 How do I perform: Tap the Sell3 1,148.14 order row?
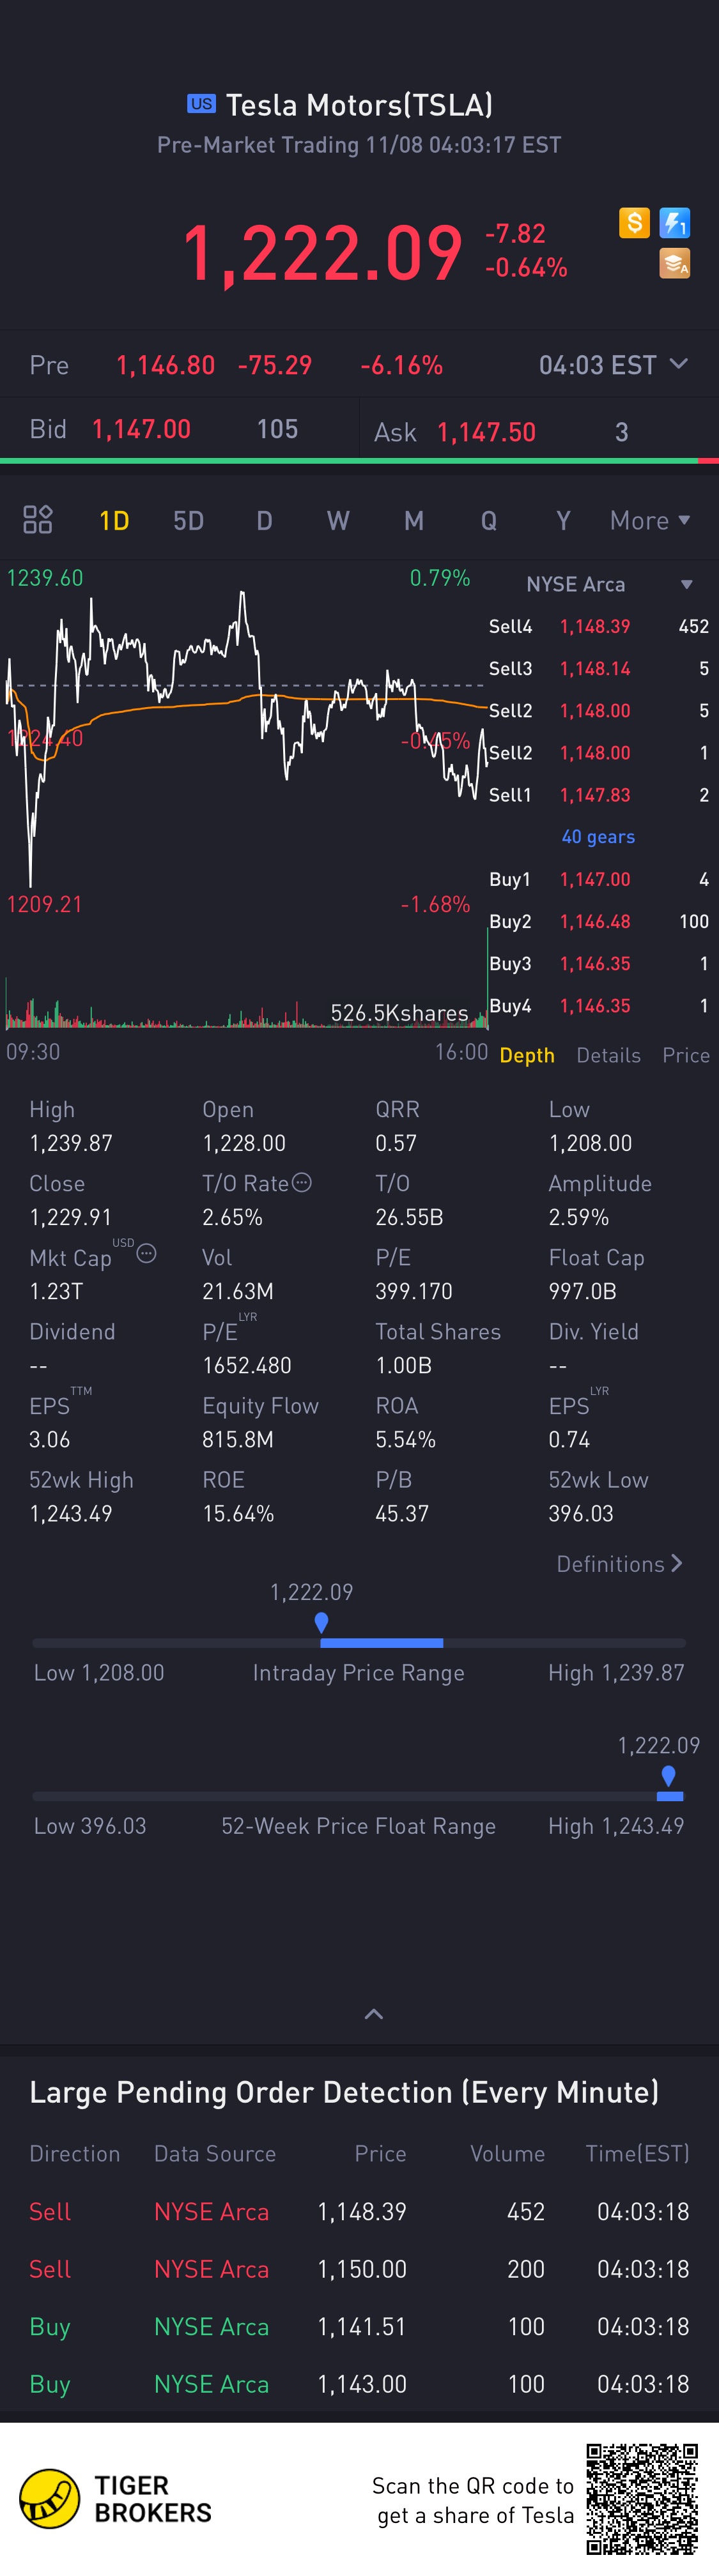point(598,668)
